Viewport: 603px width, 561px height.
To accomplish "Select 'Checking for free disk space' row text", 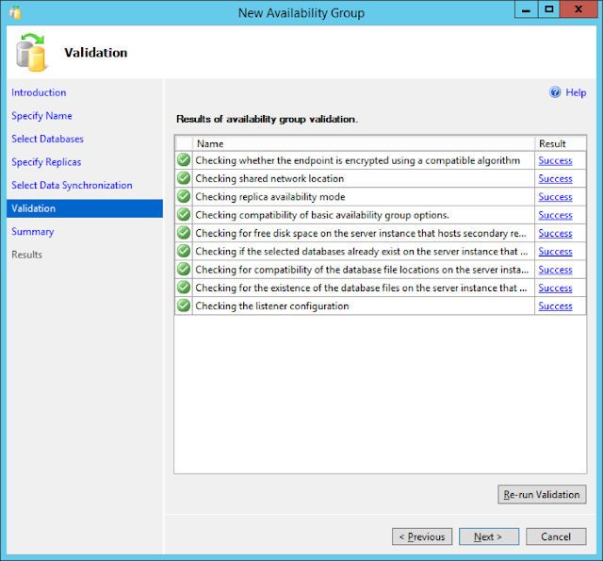I will tap(361, 233).
